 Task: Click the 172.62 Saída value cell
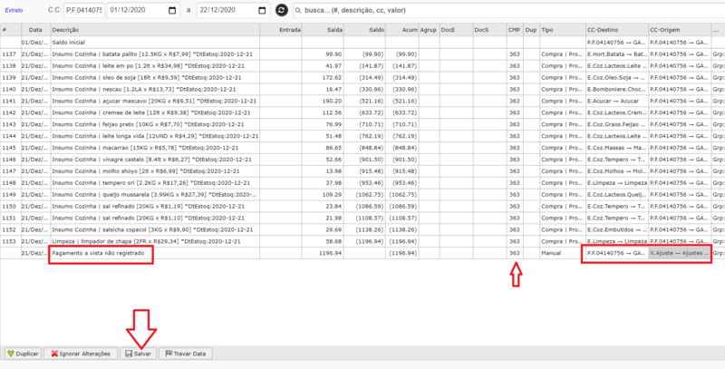click(323, 78)
